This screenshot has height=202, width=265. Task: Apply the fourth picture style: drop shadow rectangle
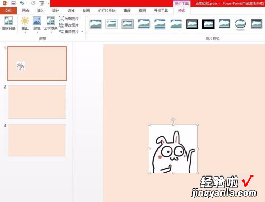(x=144, y=24)
